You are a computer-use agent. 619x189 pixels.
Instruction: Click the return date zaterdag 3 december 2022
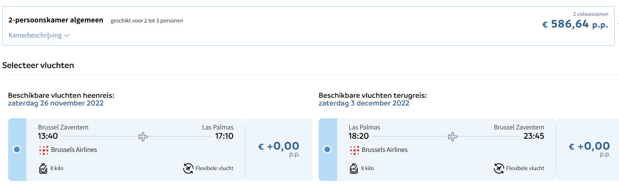(x=364, y=103)
